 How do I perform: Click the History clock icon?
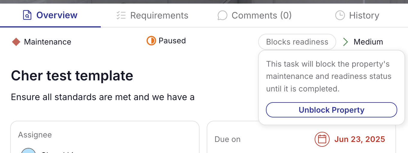340,15
